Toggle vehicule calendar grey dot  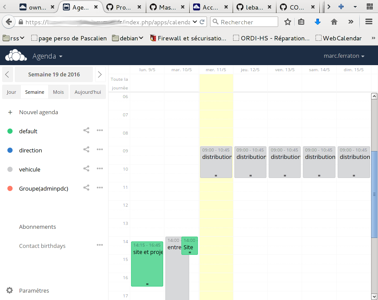pyautogui.click(x=10, y=169)
